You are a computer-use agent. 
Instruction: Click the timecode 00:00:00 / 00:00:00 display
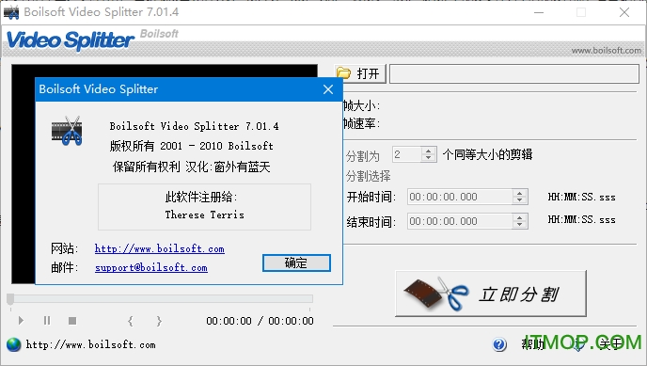(260, 321)
